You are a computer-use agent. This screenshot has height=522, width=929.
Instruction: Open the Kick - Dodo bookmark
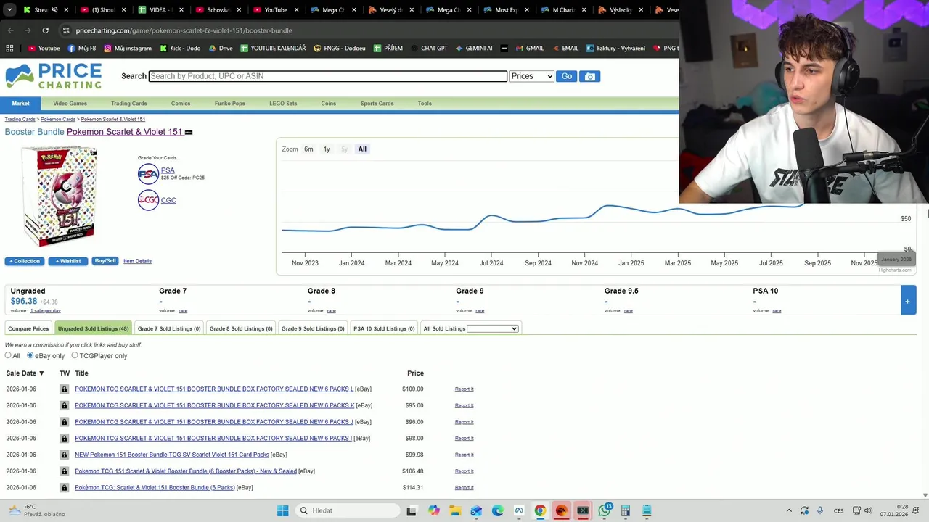pyautogui.click(x=179, y=48)
